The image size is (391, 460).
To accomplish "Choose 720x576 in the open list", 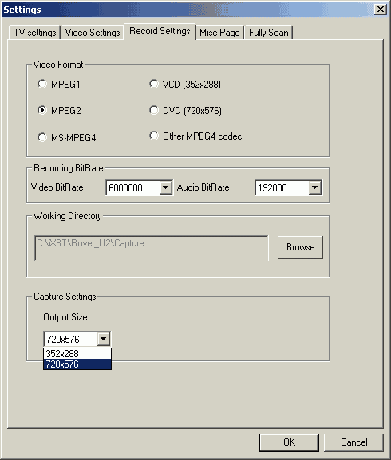I will click(77, 364).
